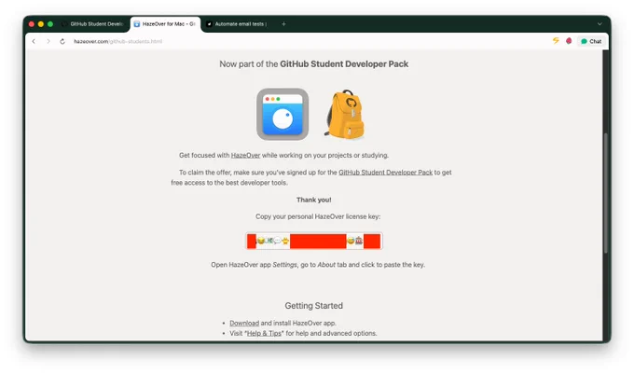Go forward with the browser forward arrow
Image resolution: width=634 pixels, height=374 pixels.
point(48,41)
